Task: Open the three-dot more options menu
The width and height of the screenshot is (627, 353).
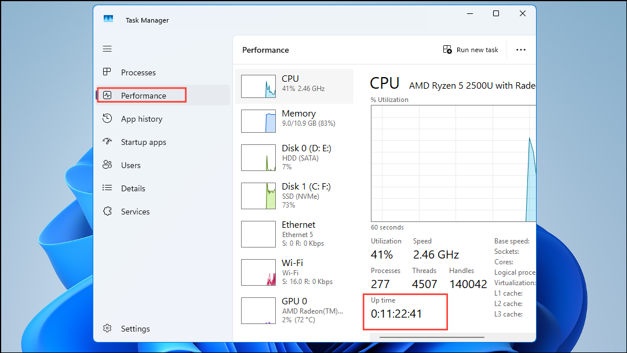Action: [520, 50]
